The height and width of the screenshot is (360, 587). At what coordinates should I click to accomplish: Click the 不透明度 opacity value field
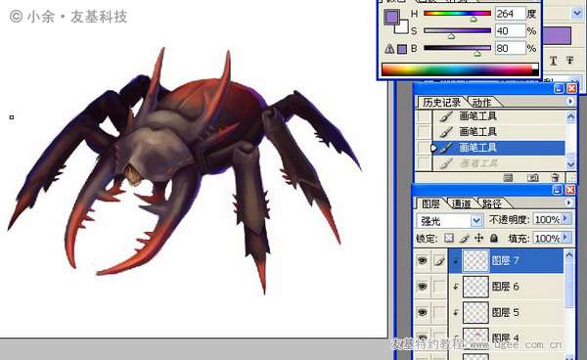pos(547,220)
